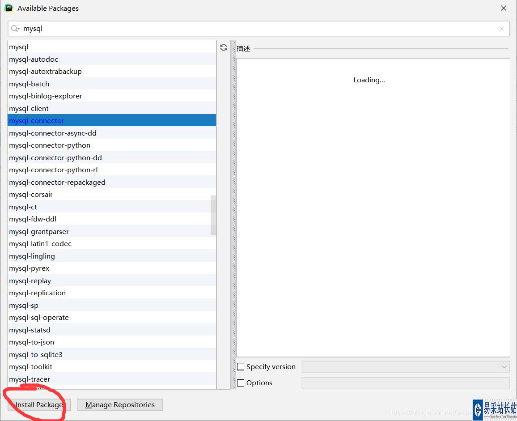Select mysql-replay package

(x=112, y=281)
